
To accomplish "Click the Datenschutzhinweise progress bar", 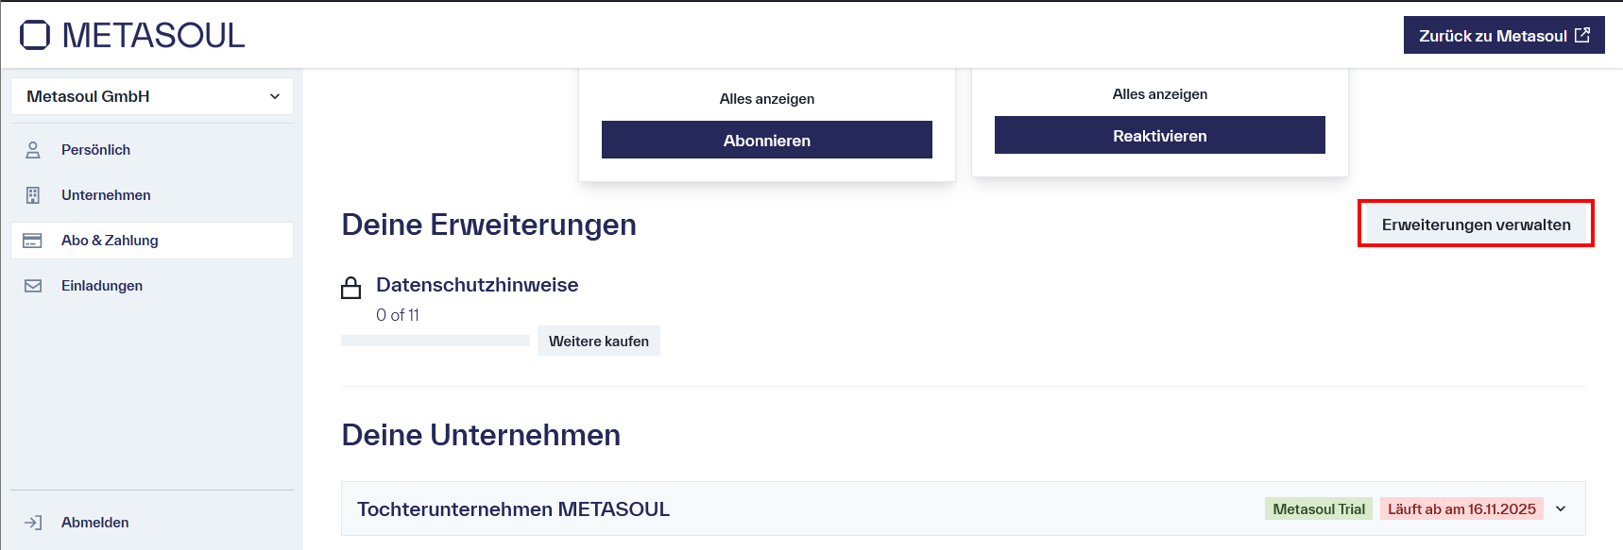I will (435, 339).
